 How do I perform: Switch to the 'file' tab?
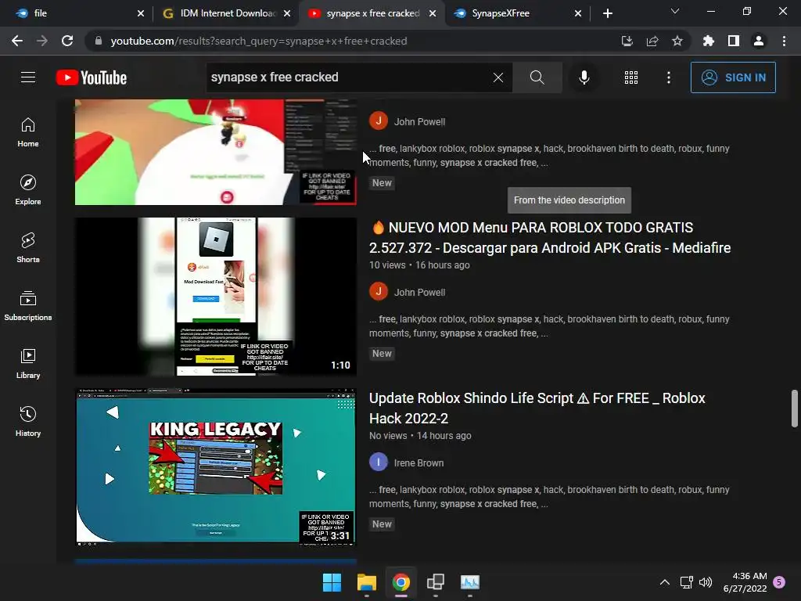click(x=77, y=13)
